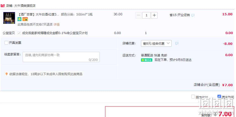Viewport: 236px width, 117px height.
Task: Click the unit price 30.00
Action: pyautogui.click(x=118, y=14)
